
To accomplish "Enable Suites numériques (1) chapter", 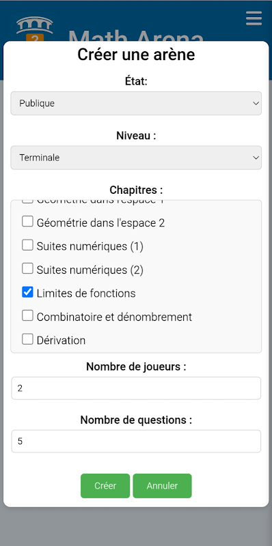I will point(27,245).
